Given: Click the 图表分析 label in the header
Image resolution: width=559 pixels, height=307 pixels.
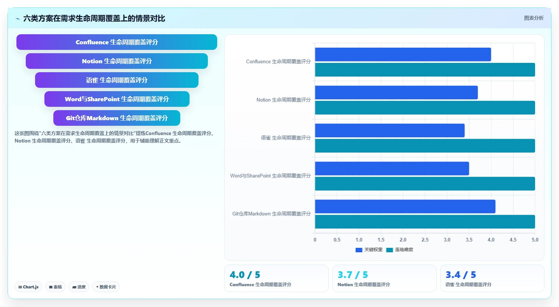Looking at the screenshot, I should 534,18.
